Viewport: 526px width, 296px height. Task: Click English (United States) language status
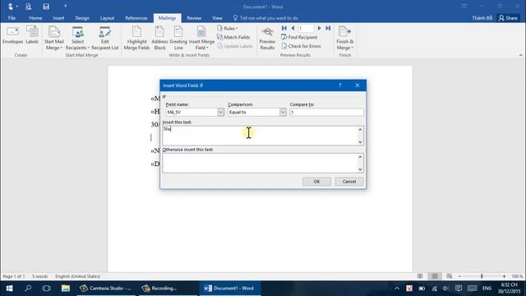(x=77, y=276)
